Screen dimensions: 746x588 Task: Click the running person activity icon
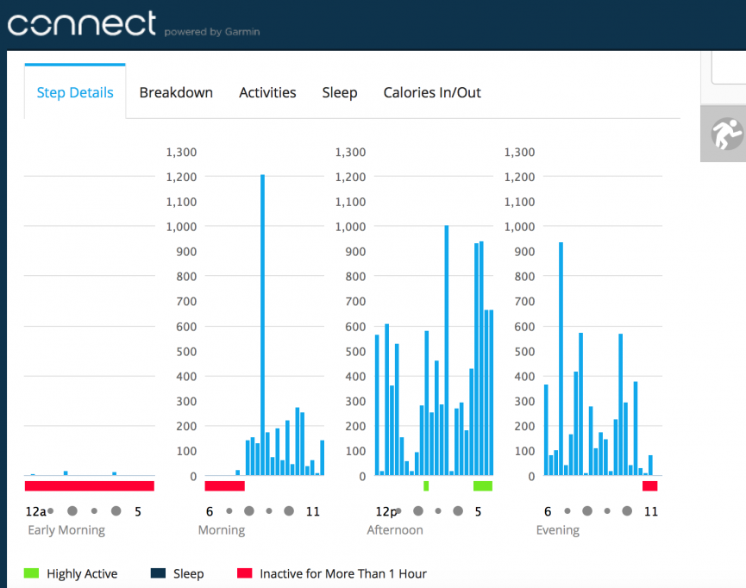pos(729,134)
